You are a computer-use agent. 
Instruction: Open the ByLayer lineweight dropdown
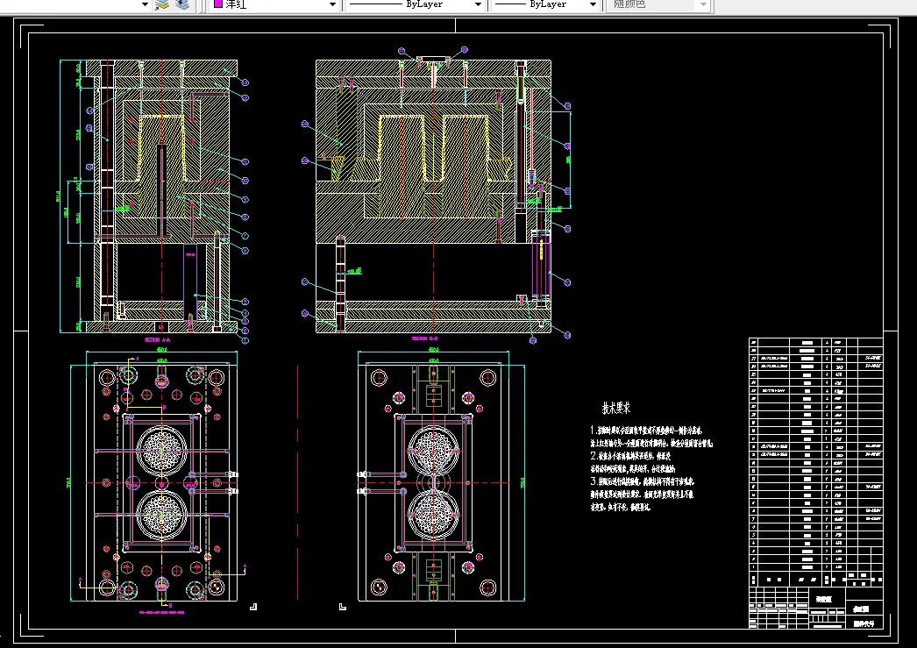click(594, 4)
